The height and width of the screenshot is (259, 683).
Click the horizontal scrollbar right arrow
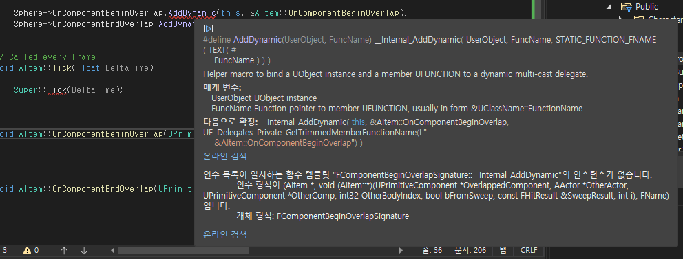[x=401, y=250]
